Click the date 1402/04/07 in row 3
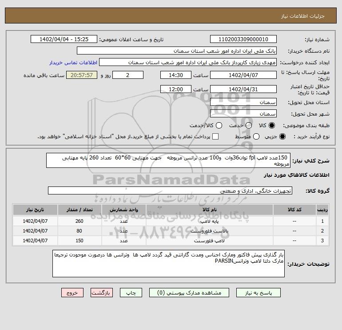Viewport: 342px width, 330px height. point(35,241)
